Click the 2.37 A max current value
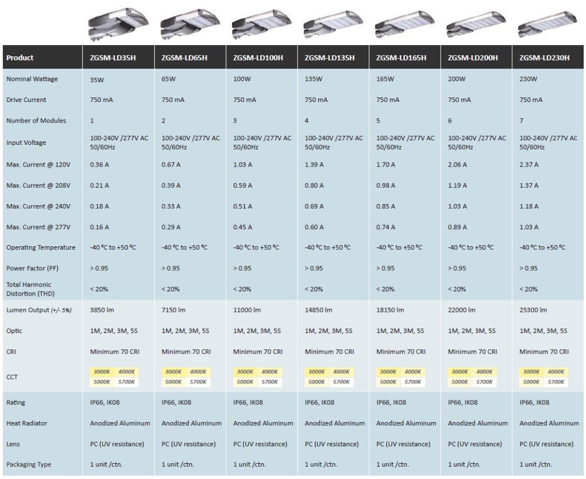 [529, 165]
